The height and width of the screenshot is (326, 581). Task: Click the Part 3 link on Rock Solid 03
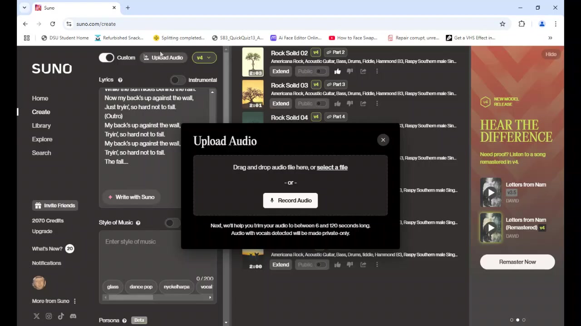(x=335, y=84)
